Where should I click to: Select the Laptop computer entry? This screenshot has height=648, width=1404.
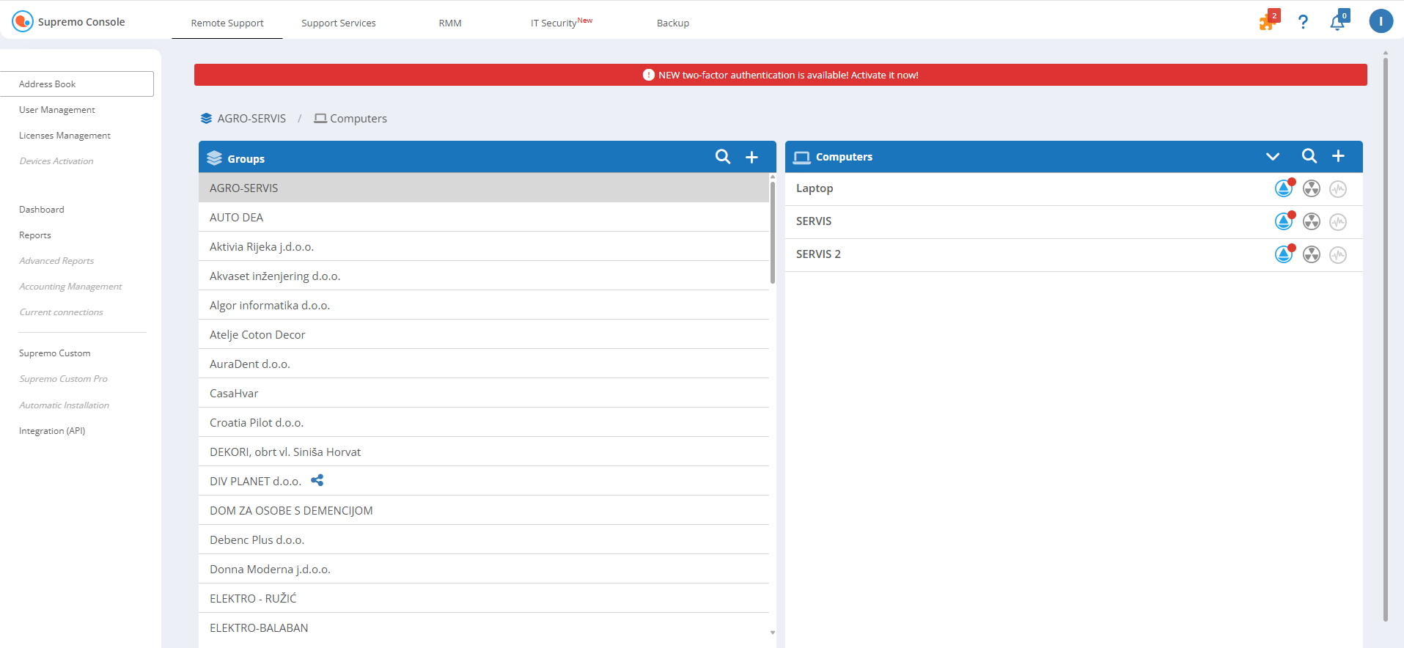click(x=1074, y=188)
